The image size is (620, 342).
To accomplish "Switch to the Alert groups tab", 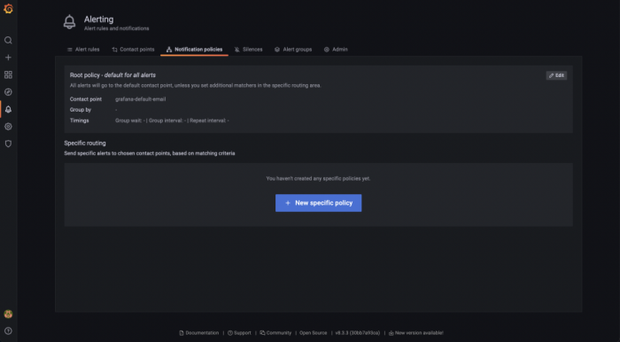I will [293, 50].
